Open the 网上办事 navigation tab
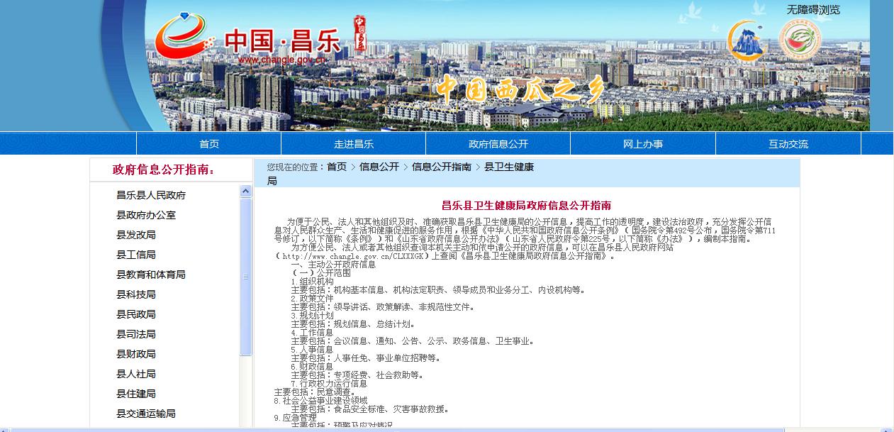 pos(643,144)
